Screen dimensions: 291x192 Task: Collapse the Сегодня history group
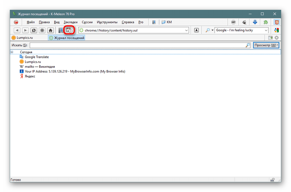(12, 52)
